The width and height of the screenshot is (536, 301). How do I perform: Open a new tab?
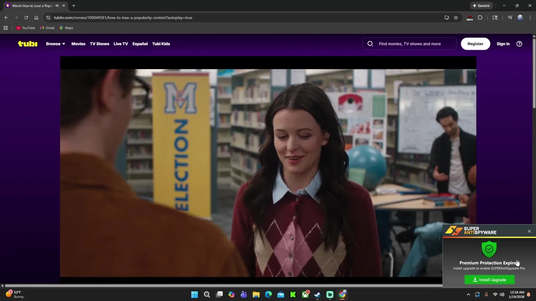coord(74,6)
